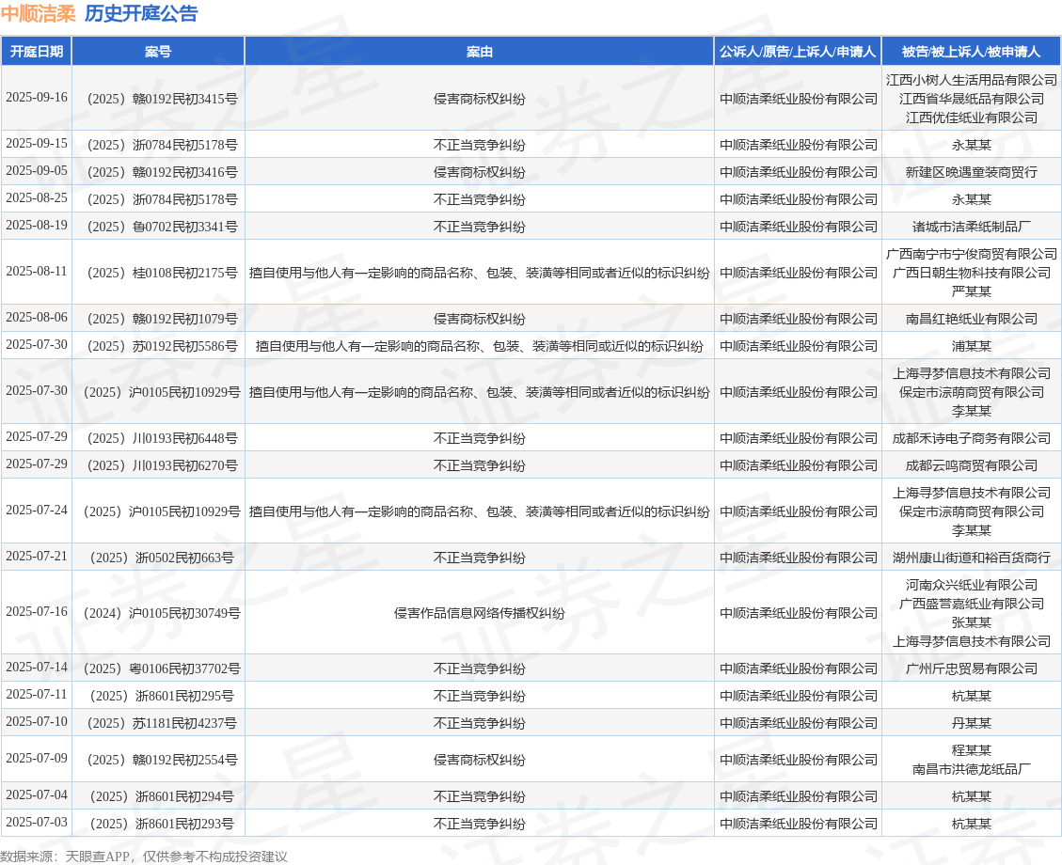Select the 开庭日期 column header
The width and height of the screenshot is (1062, 865).
[x=37, y=52]
